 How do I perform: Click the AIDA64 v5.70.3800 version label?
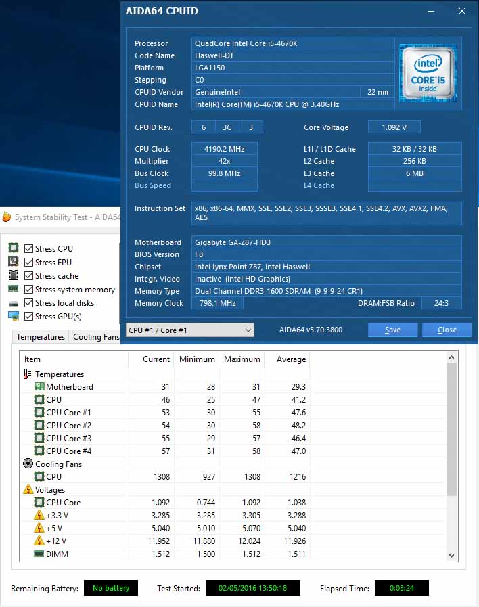coord(311,330)
